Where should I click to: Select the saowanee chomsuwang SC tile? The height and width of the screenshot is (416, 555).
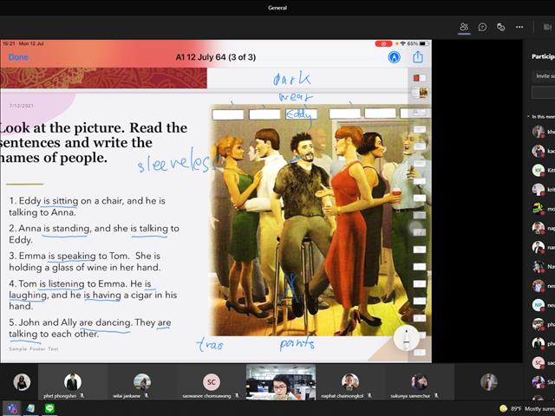point(212,383)
